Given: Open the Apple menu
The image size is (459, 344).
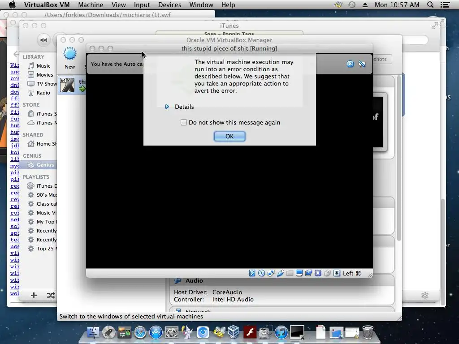Looking at the screenshot, I should 12,4.
